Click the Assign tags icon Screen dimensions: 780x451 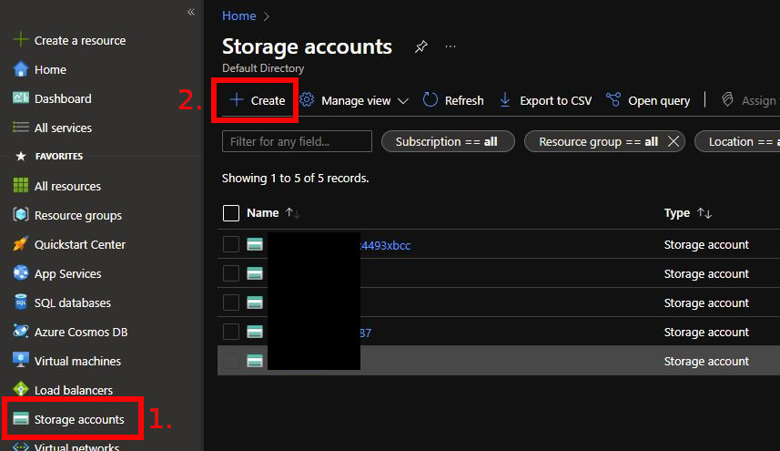pyautogui.click(x=727, y=99)
